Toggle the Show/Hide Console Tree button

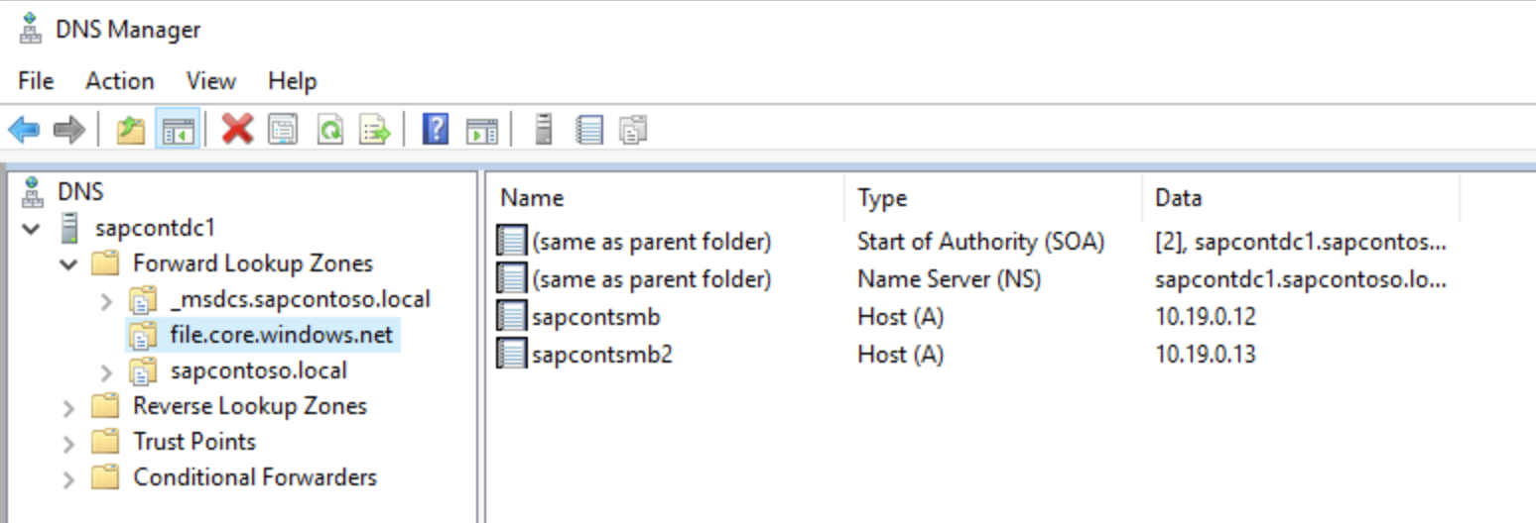(178, 129)
